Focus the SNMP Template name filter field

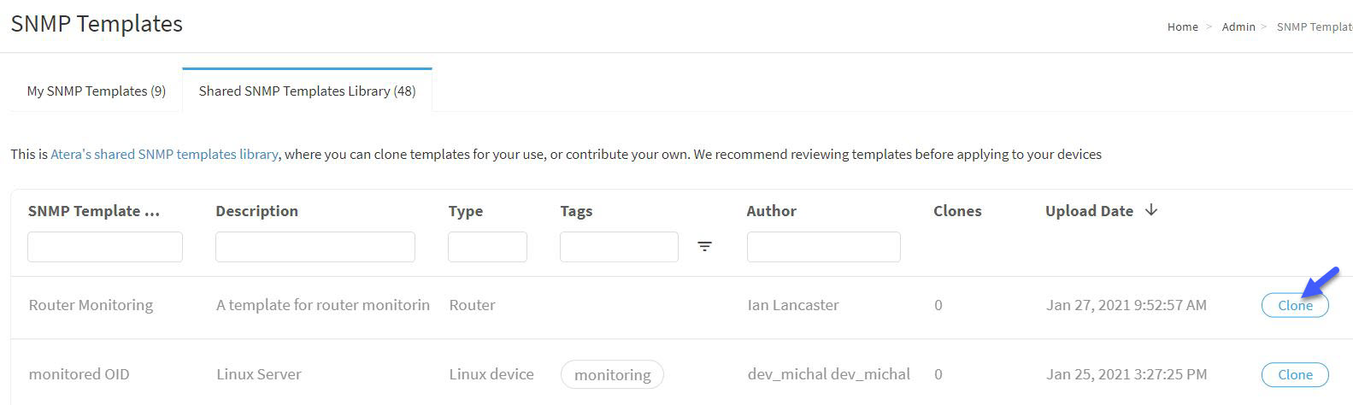(105, 247)
